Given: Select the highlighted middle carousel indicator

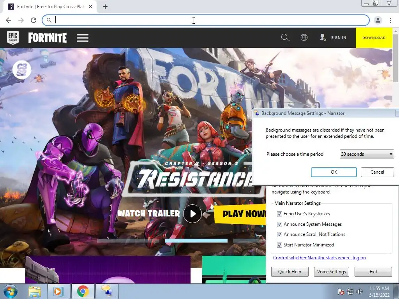Looking at the screenshot, I should point(196,241).
